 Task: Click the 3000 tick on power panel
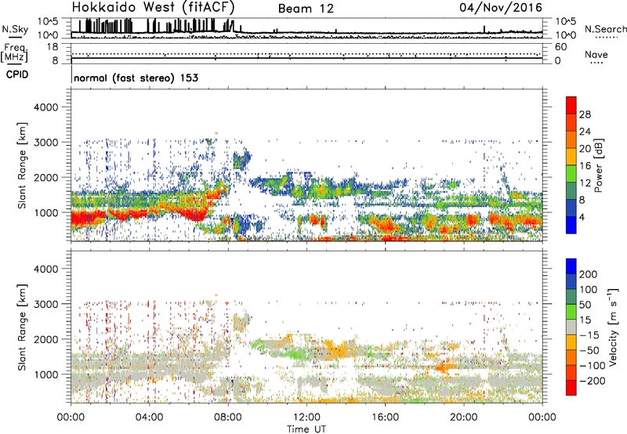click(45, 143)
